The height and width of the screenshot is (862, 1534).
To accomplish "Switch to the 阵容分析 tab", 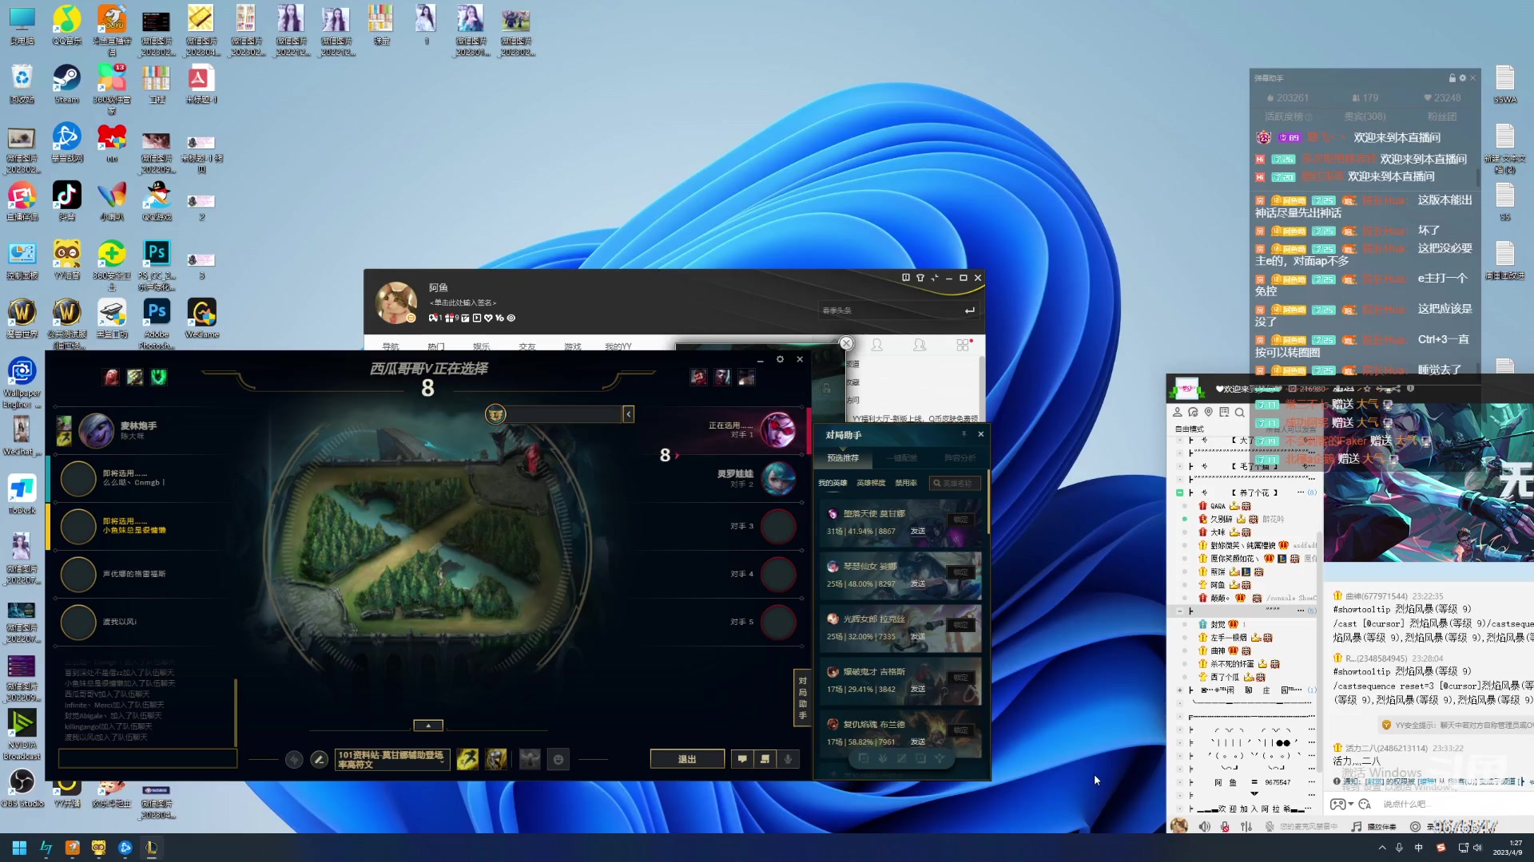I will (960, 458).
